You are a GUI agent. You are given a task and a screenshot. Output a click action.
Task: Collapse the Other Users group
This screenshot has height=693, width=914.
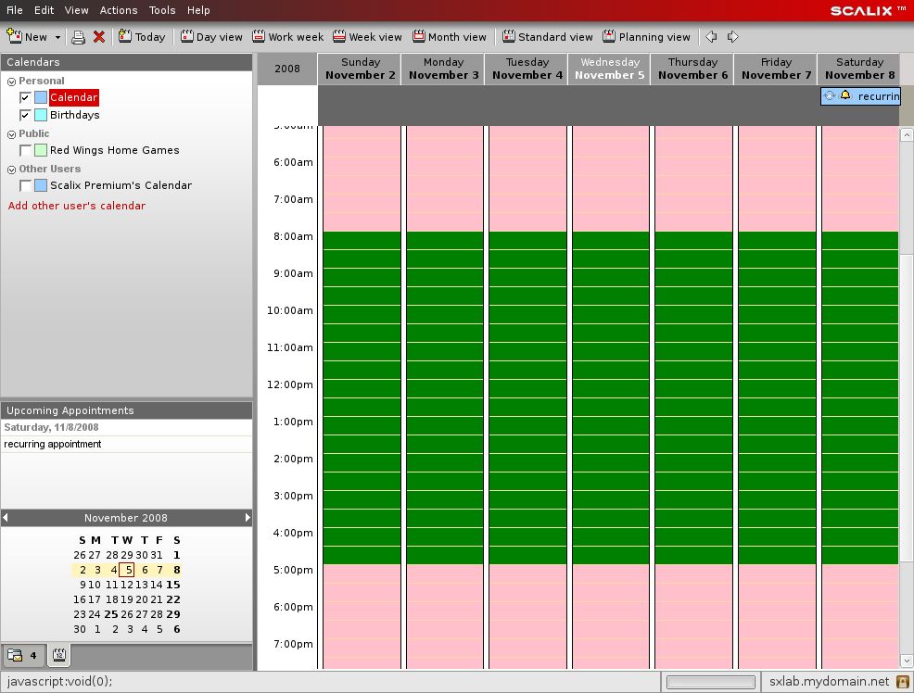tap(11, 170)
